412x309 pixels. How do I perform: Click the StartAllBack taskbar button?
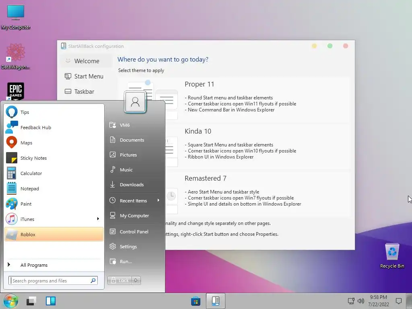click(216, 301)
